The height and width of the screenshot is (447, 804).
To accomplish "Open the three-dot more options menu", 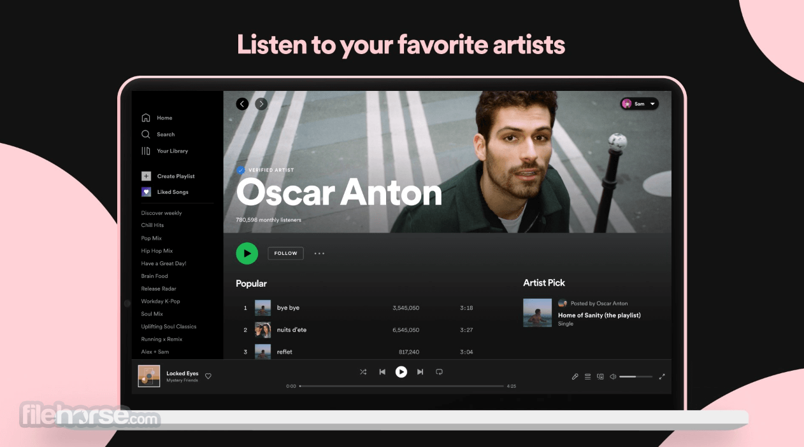I will 319,253.
